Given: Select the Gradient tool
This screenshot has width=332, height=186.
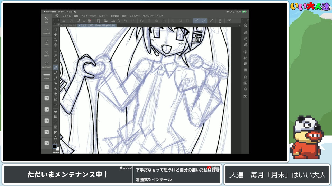Looking at the screenshot, I should [55, 116].
